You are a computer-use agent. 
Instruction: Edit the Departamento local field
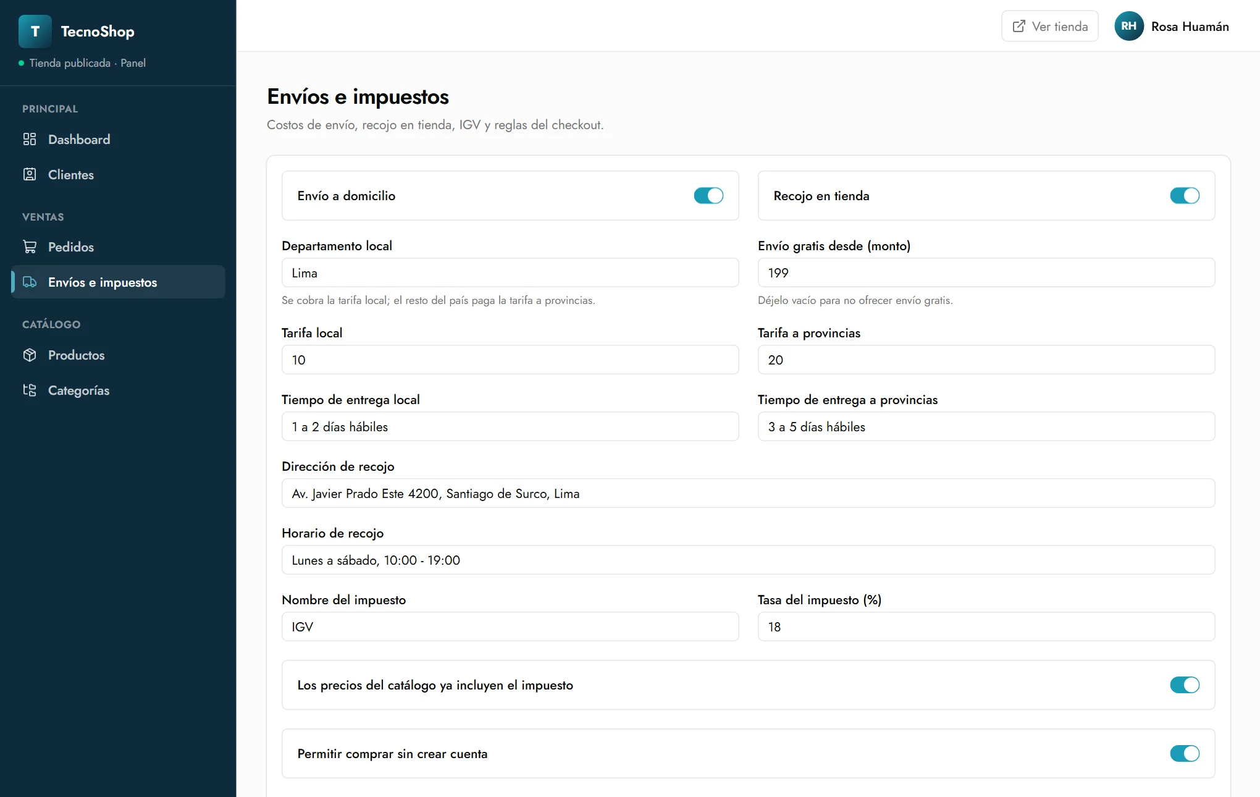tap(510, 273)
